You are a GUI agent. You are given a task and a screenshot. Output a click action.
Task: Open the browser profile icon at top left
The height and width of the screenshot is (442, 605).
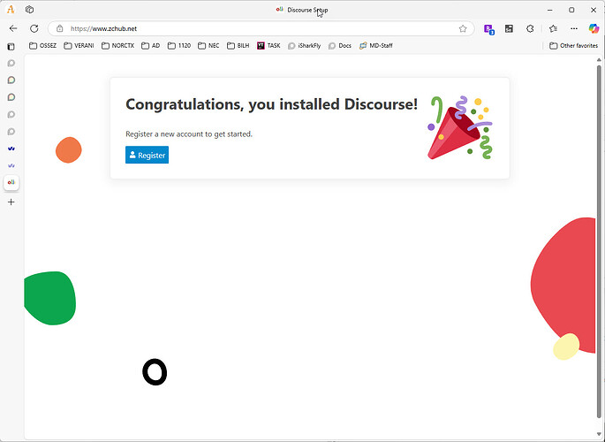pos(11,10)
